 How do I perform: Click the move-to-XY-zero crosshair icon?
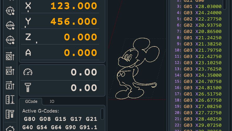coord(10,11)
